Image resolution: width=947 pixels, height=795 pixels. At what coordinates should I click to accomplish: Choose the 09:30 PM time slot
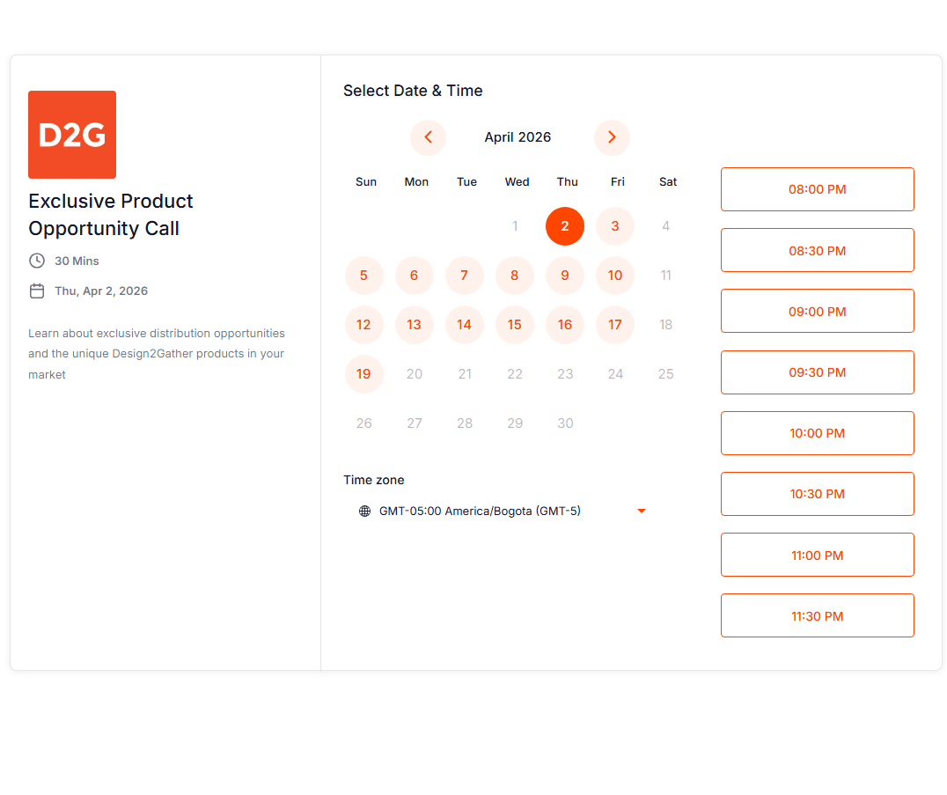coord(817,372)
